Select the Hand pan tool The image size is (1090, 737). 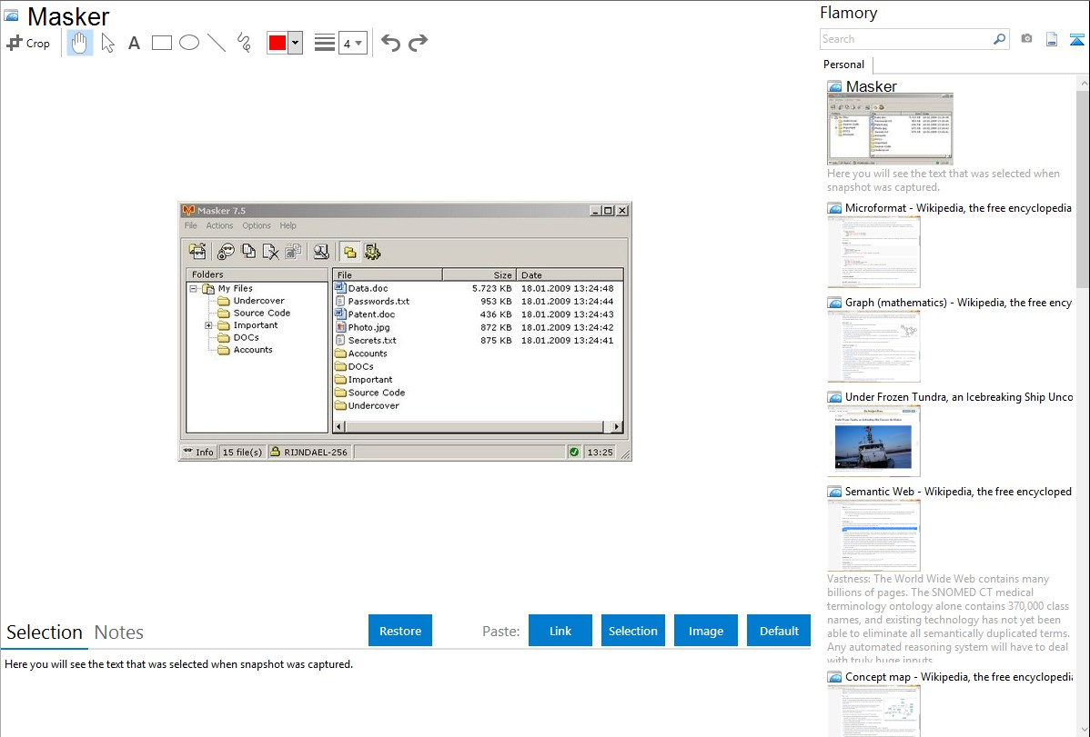coord(79,43)
